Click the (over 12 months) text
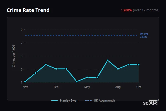Image resolution: width=166 pixels, height=111 pixels. point(146,10)
